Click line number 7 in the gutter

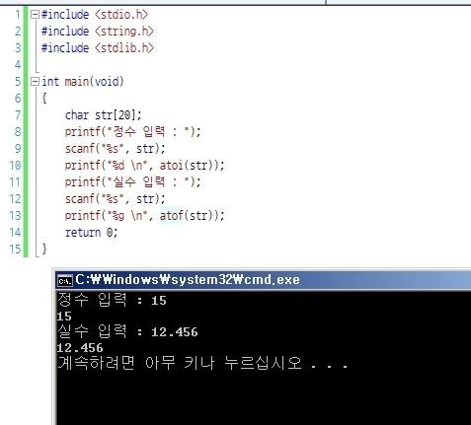(x=18, y=115)
